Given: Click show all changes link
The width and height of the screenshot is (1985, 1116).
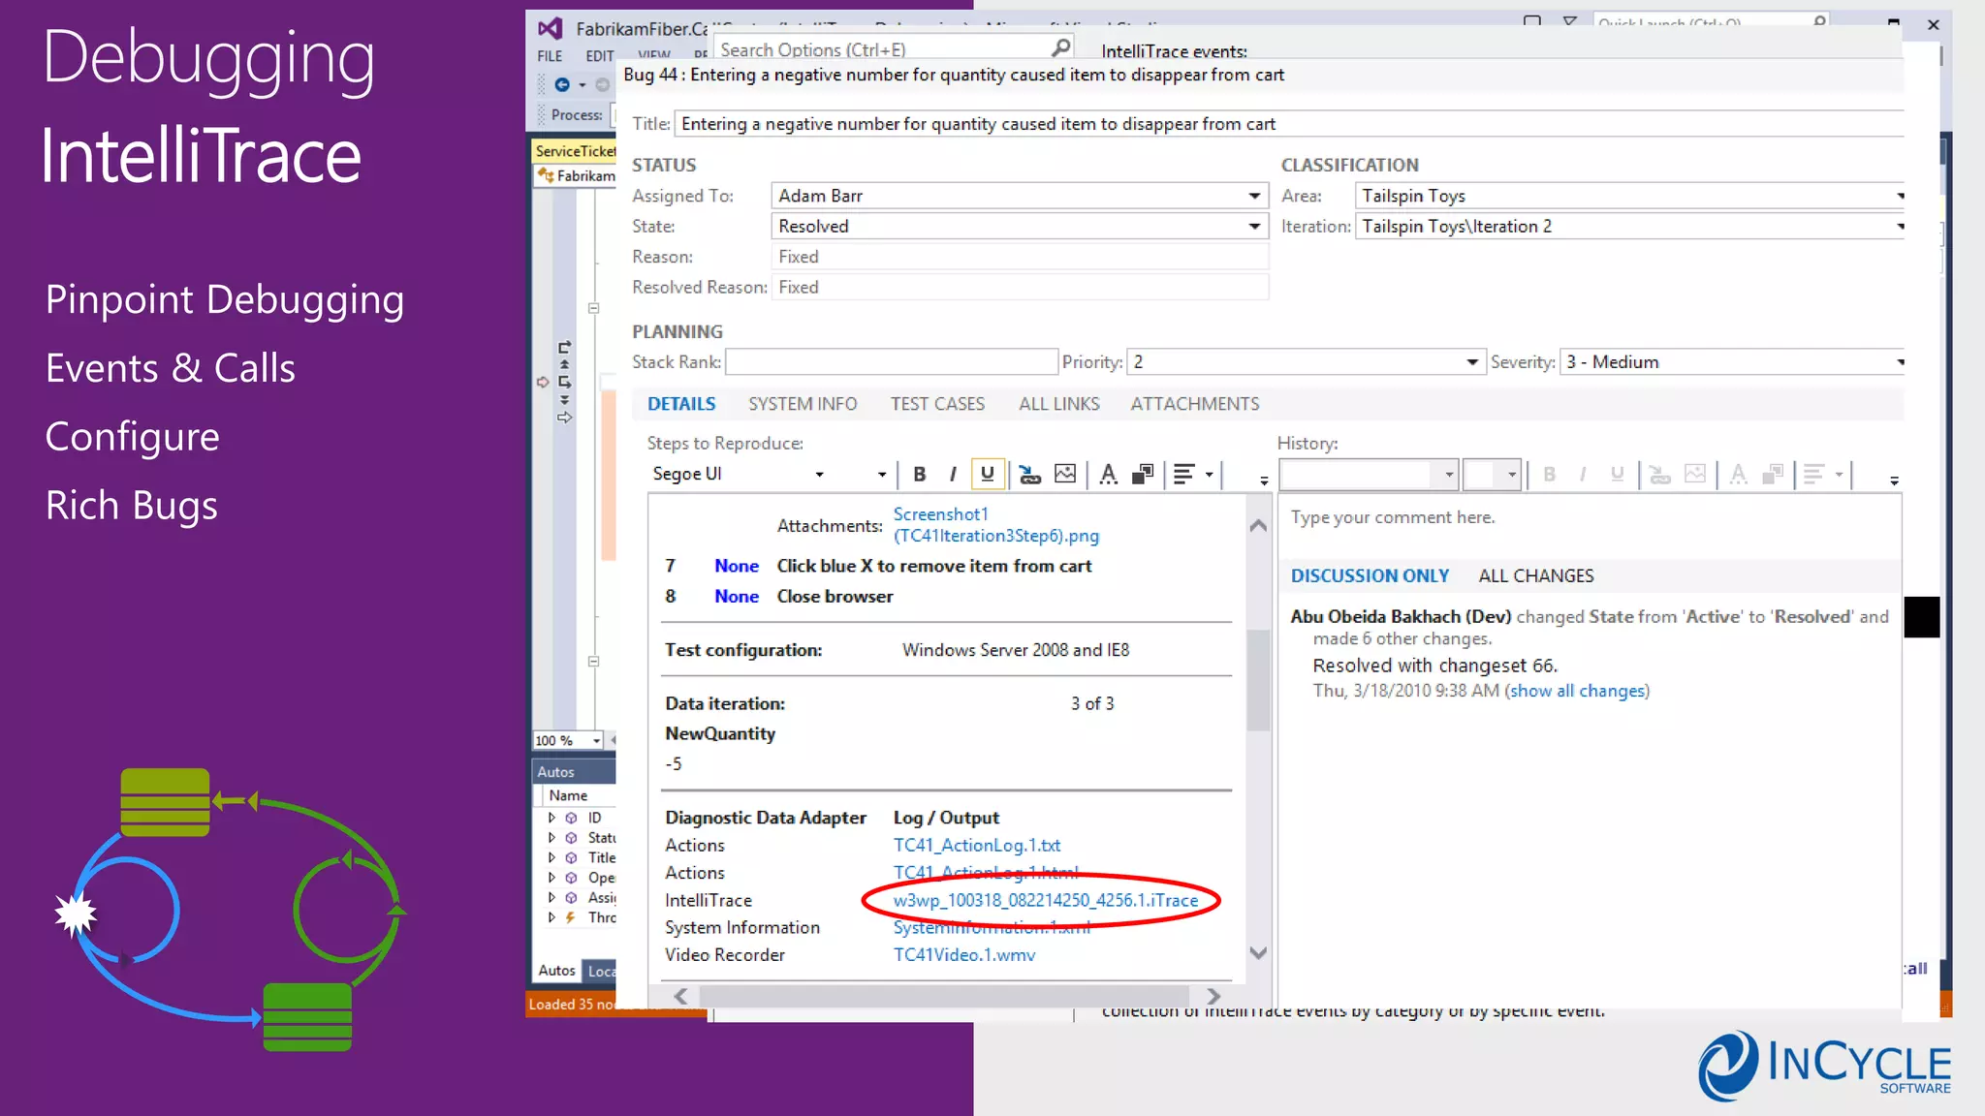Looking at the screenshot, I should (1577, 691).
